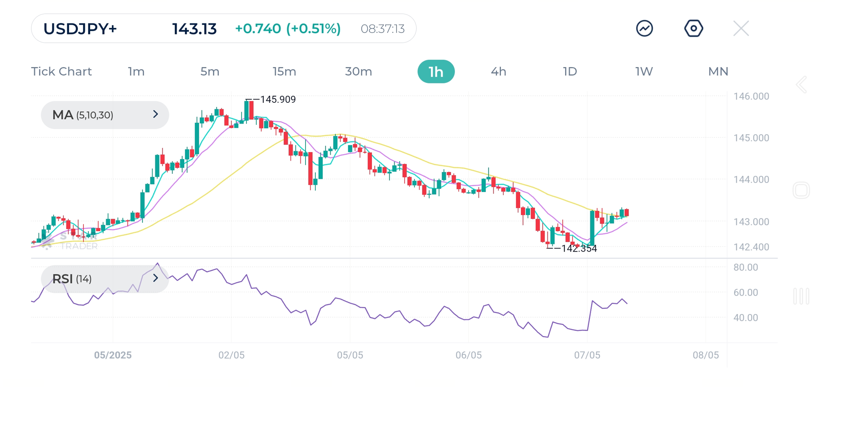Viewport: 852px width, 433px height.
Task: Click the MA (5,10,30) indicator label
Action: tap(83, 114)
